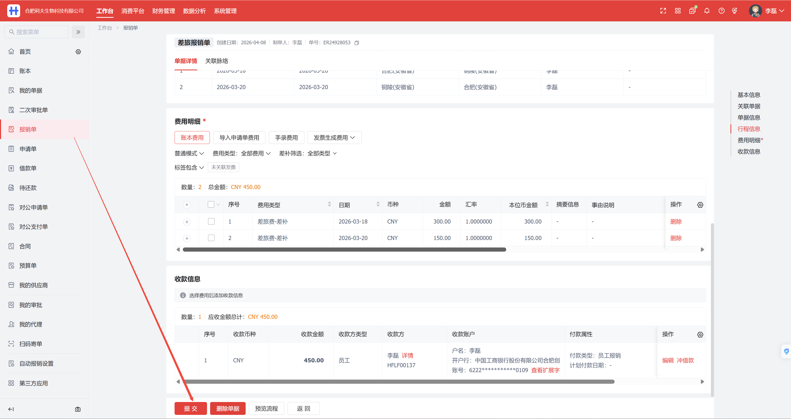The width and height of the screenshot is (791, 419).
Task: Click the camera icon at sidebar bottom
Action: pyautogui.click(x=78, y=409)
